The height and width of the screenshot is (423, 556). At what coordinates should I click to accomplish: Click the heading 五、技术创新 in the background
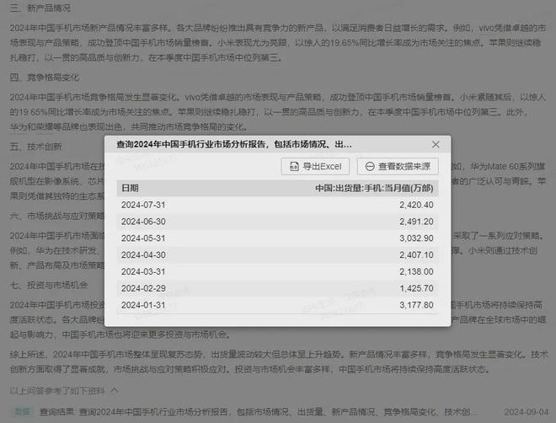(36, 147)
